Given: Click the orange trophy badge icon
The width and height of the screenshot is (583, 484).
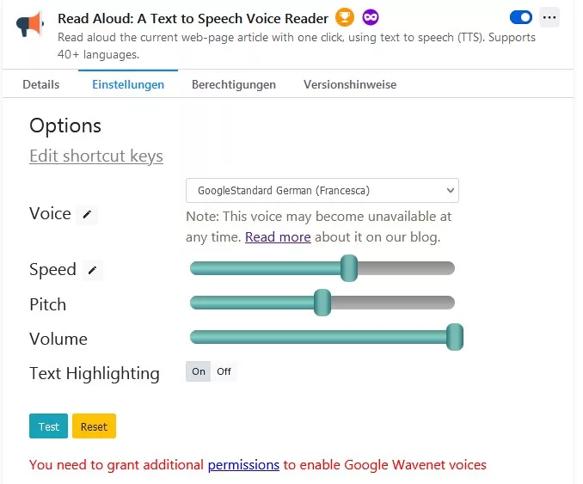Looking at the screenshot, I should click(345, 17).
